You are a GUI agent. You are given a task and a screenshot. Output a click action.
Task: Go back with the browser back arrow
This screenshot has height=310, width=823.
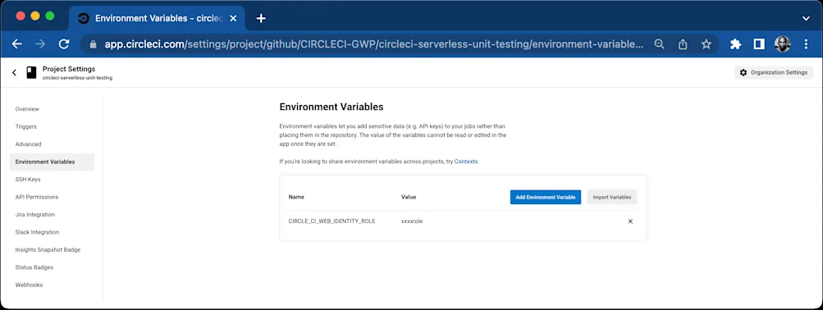tap(16, 44)
